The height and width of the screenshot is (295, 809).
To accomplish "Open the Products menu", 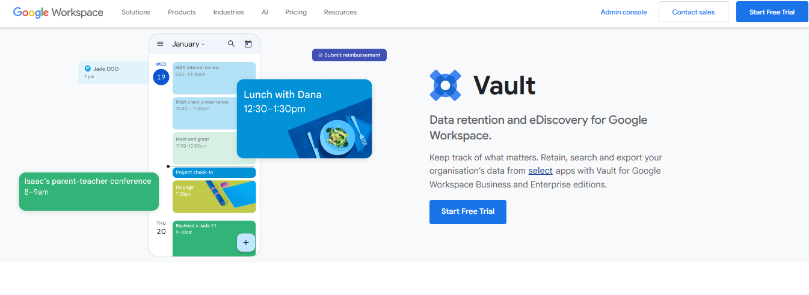I will (182, 12).
